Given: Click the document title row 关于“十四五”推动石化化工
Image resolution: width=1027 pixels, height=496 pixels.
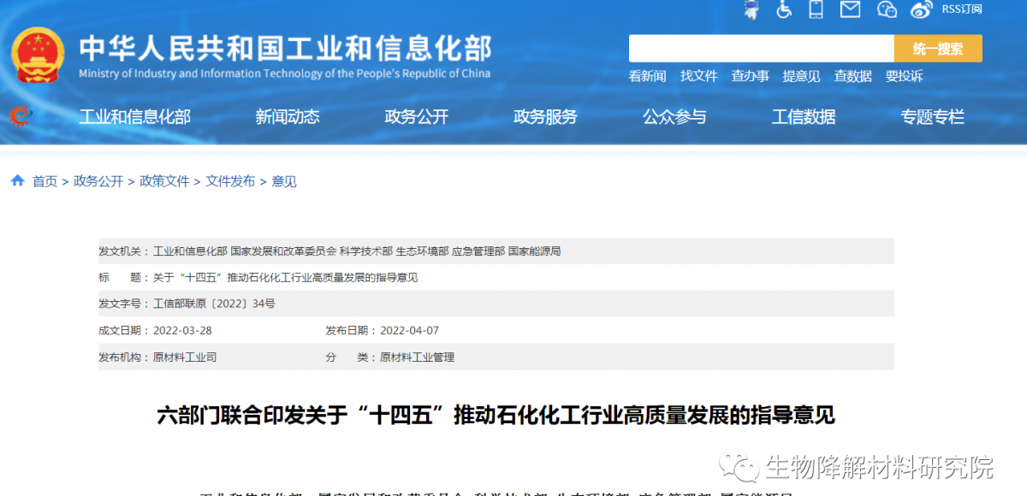Looking at the screenshot, I should [x=496, y=278].
